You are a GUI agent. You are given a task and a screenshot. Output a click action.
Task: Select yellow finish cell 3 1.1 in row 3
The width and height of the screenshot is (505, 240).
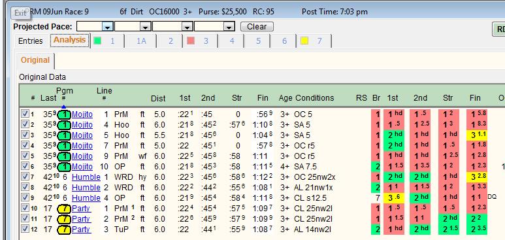477,135
